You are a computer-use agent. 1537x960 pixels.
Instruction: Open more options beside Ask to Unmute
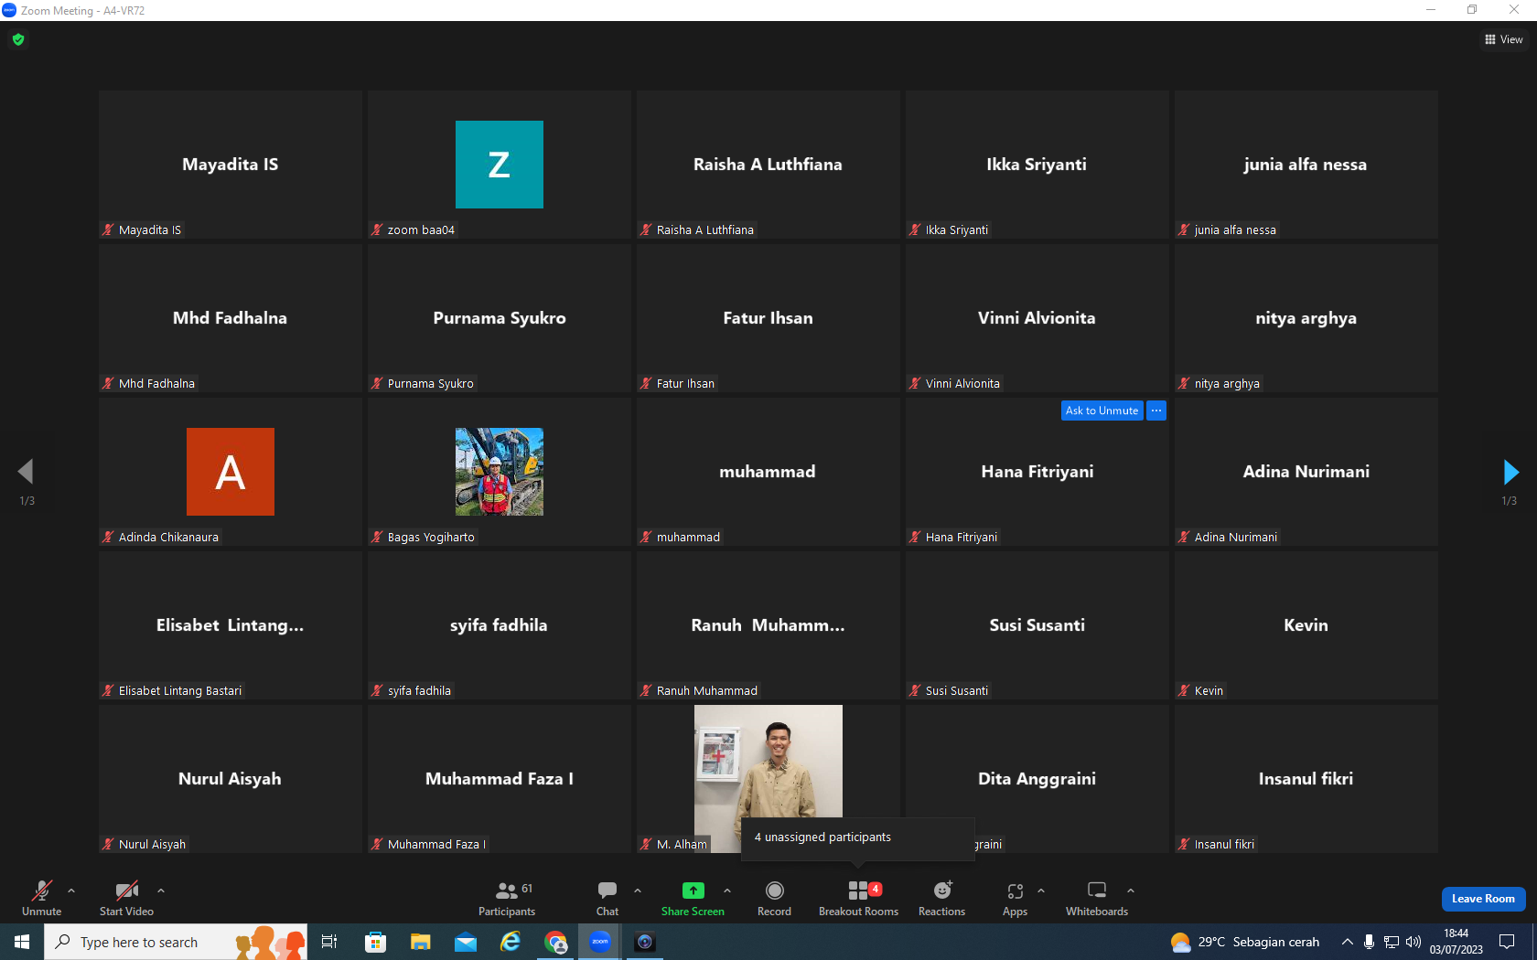coord(1156,411)
